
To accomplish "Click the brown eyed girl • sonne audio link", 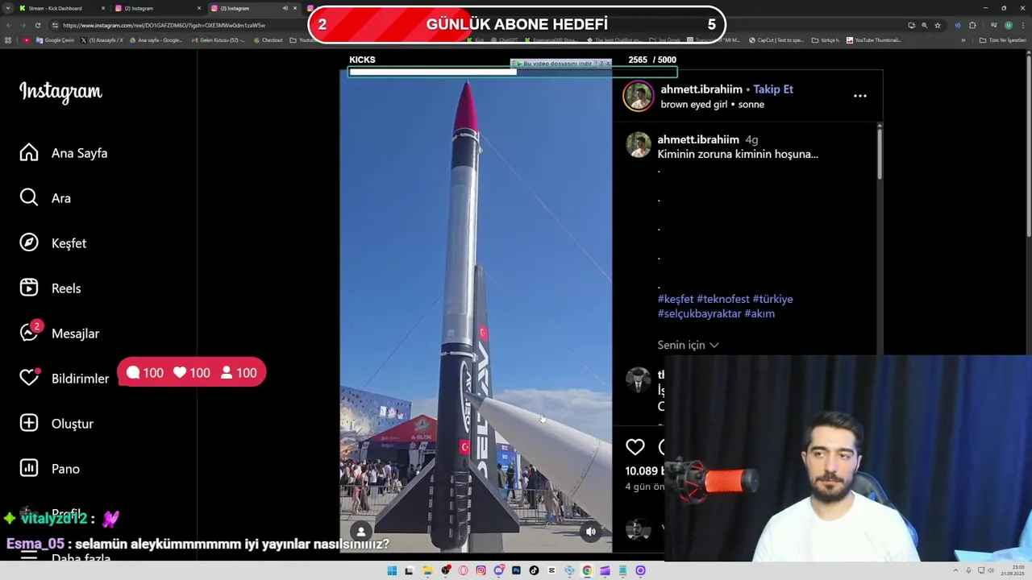I will coord(713,105).
